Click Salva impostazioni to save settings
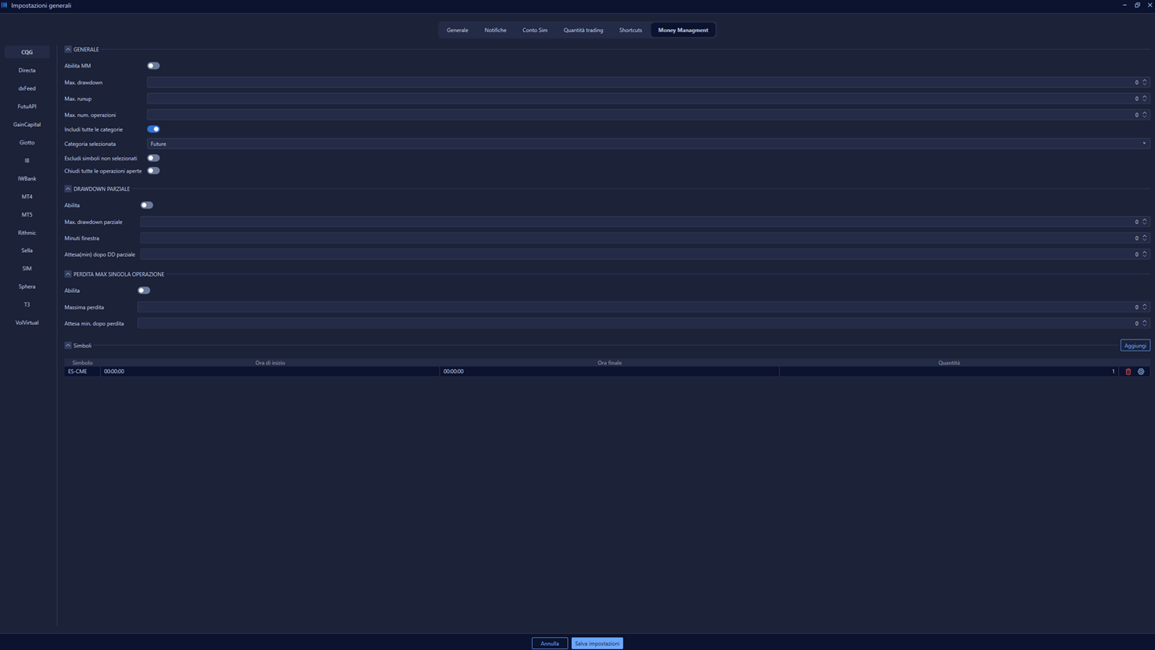The width and height of the screenshot is (1155, 650). pyautogui.click(x=597, y=643)
